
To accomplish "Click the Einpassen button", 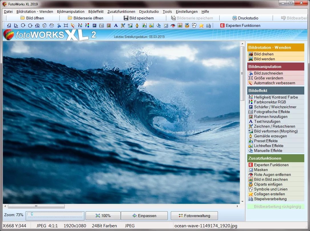I will 144,216.
